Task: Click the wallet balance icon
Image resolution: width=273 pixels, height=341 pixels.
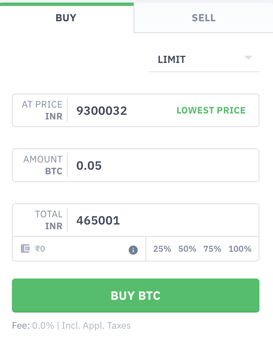Action: pyautogui.click(x=26, y=250)
